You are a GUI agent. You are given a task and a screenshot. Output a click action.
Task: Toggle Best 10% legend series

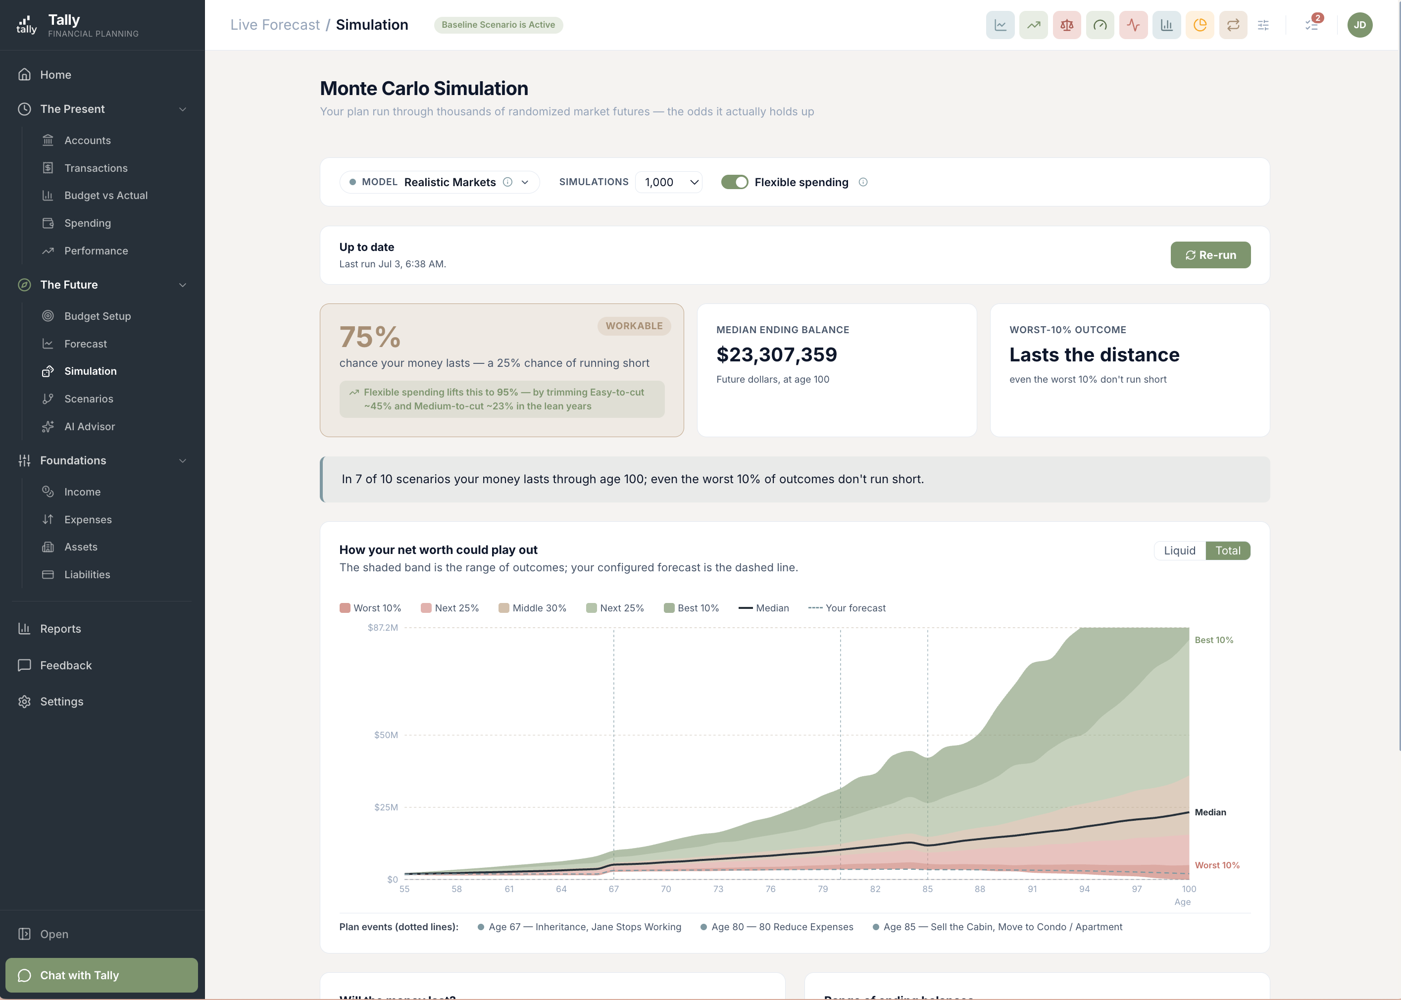point(691,608)
